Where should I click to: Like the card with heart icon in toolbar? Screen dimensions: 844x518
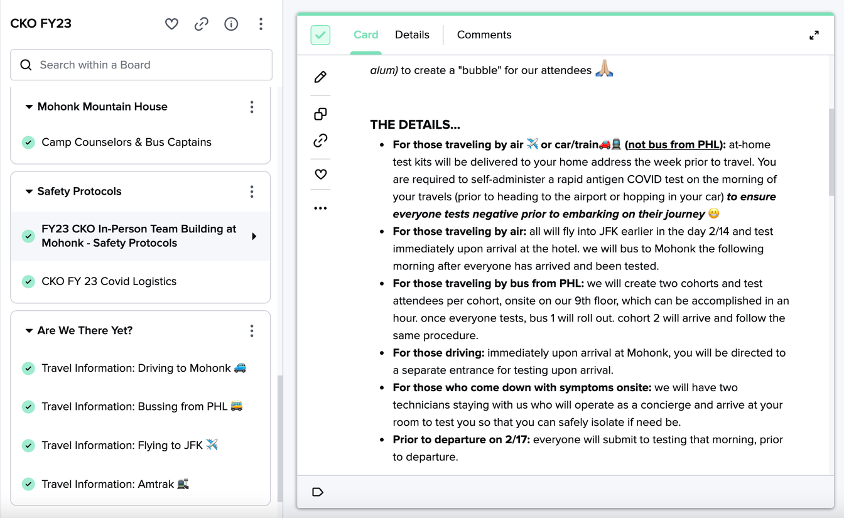click(320, 174)
